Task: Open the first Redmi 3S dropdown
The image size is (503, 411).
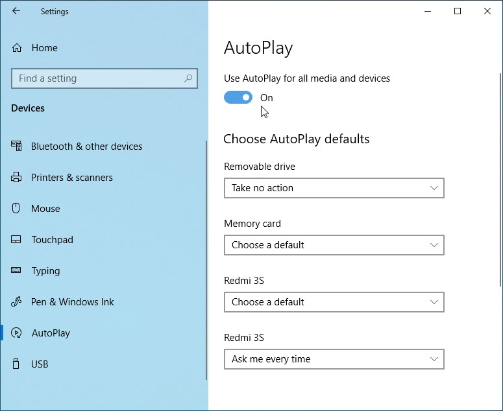Action: (x=334, y=302)
